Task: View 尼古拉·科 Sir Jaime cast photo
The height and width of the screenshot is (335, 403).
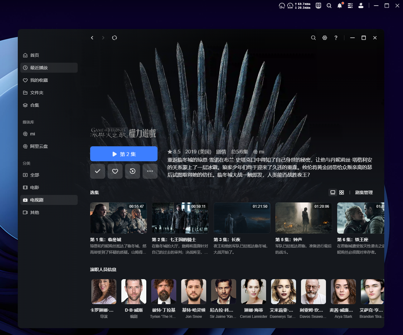Action: tap(224, 292)
